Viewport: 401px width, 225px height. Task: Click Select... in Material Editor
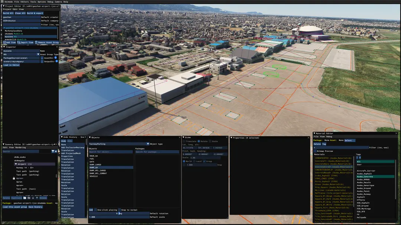[350, 140]
